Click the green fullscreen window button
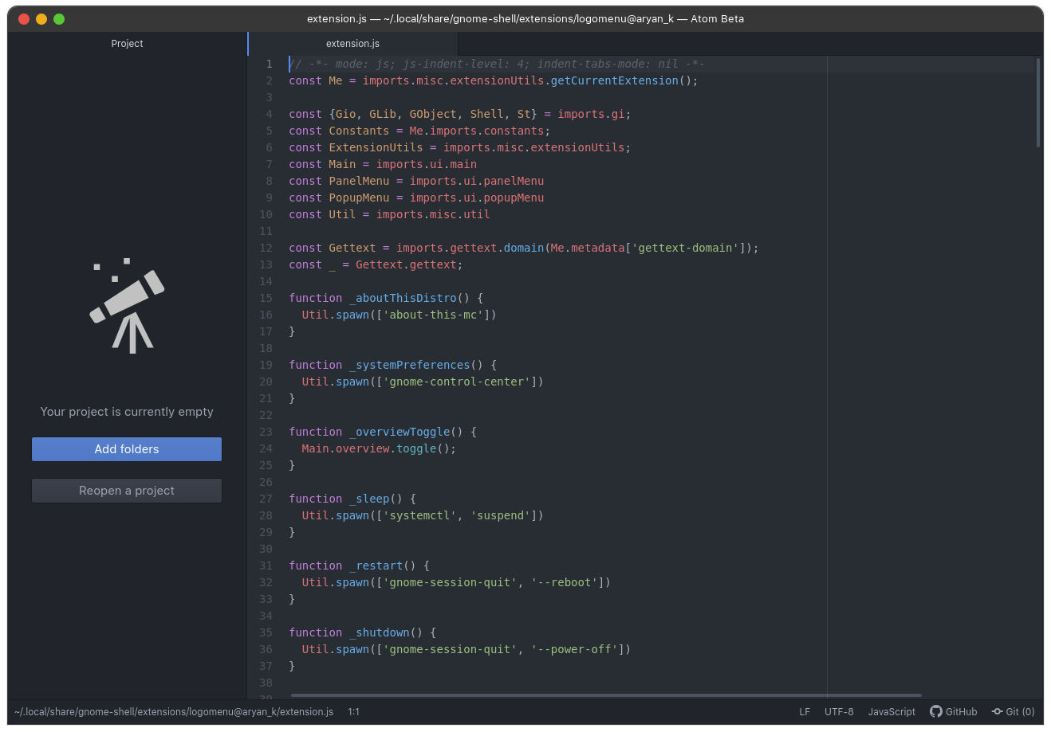The width and height of the screenshot is (1051, 732). click(x=59, y=19)
